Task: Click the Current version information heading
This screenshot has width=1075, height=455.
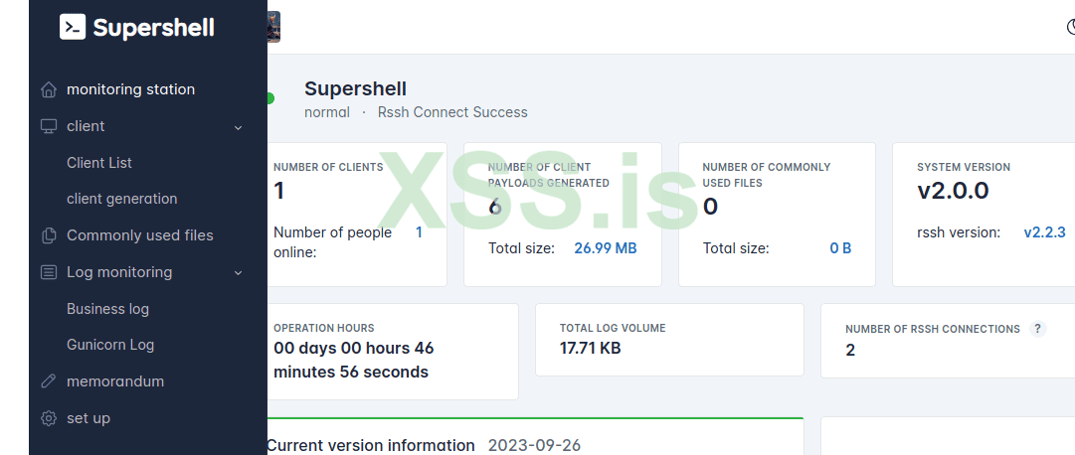Action: [x=370, y=445]
